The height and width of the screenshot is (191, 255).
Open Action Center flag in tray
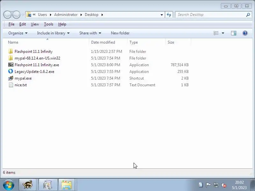208,185
